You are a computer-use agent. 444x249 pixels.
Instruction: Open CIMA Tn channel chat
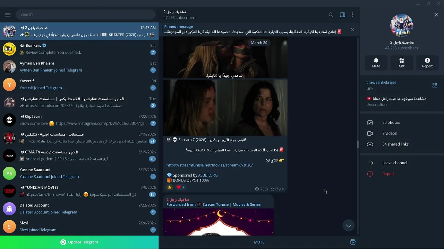79,156
